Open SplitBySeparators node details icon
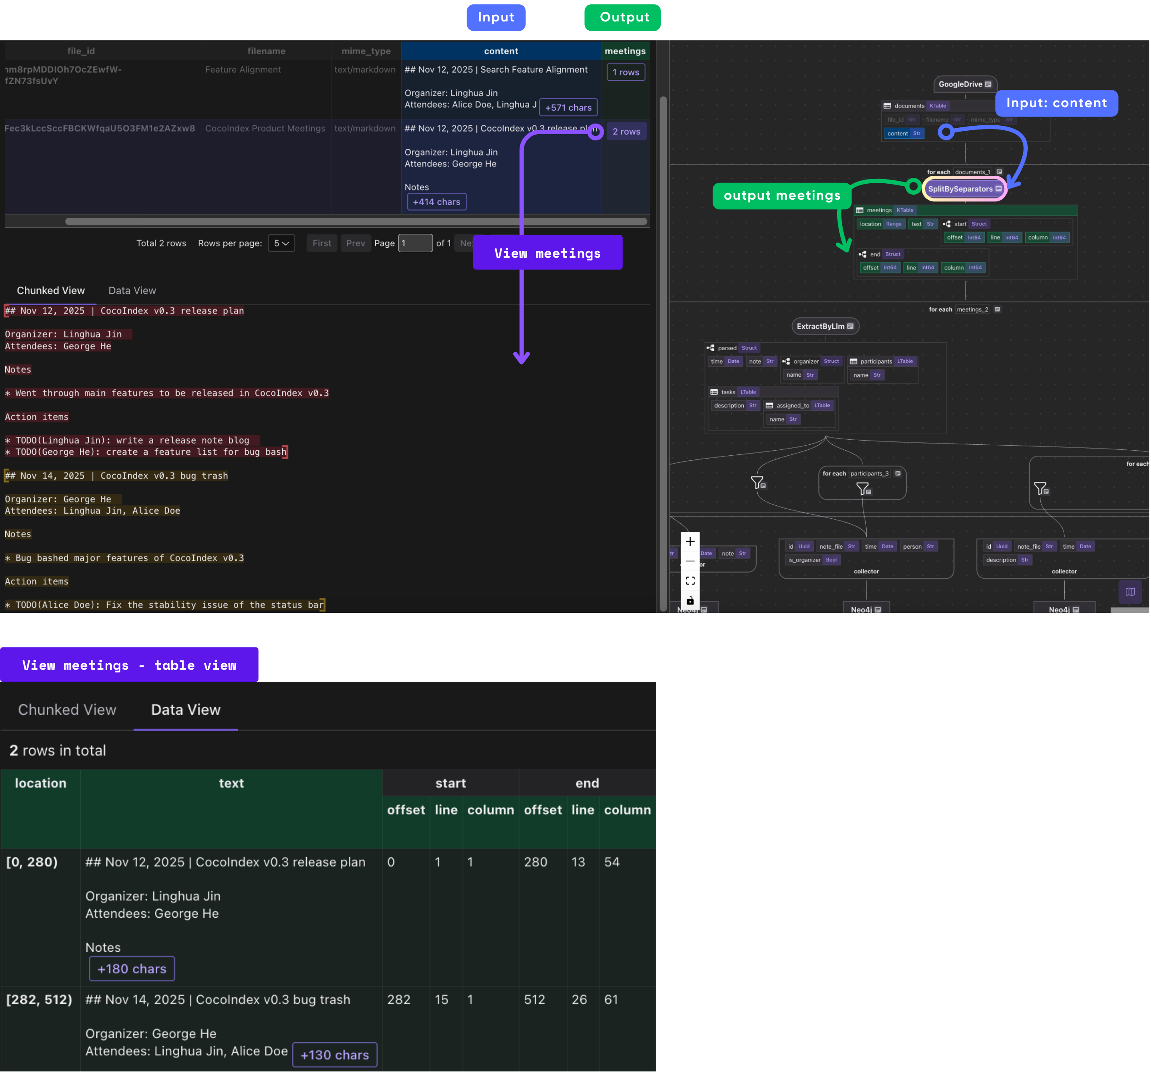Image resolution: width=1151 pixels, height=1072 pixels. click(x=999, y=189)
